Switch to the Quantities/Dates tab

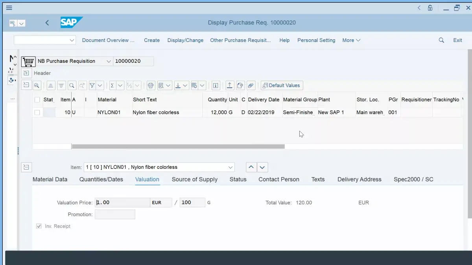[101, 179]
